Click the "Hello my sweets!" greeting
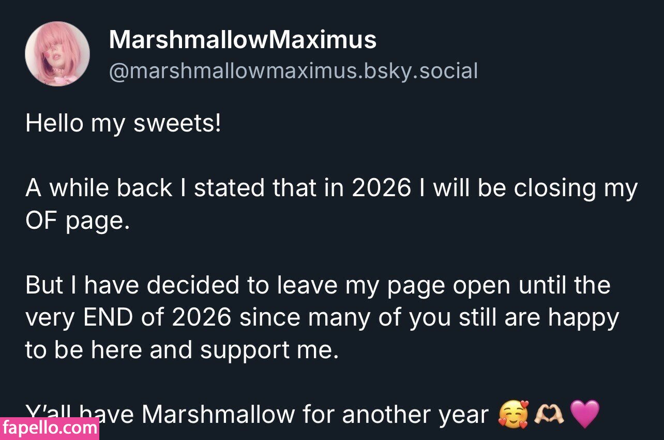Viewport: 664px width, 440px height. [x=123, y=124]
